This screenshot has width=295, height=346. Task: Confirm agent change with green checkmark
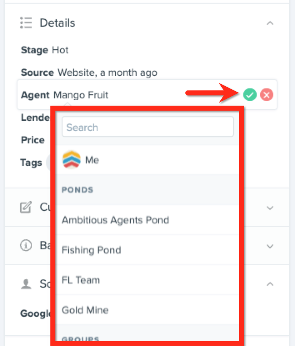point(250,95)
